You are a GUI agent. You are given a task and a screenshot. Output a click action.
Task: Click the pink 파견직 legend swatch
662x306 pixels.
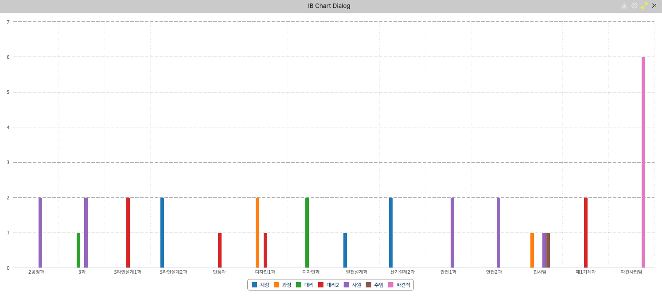pos(390,285)
